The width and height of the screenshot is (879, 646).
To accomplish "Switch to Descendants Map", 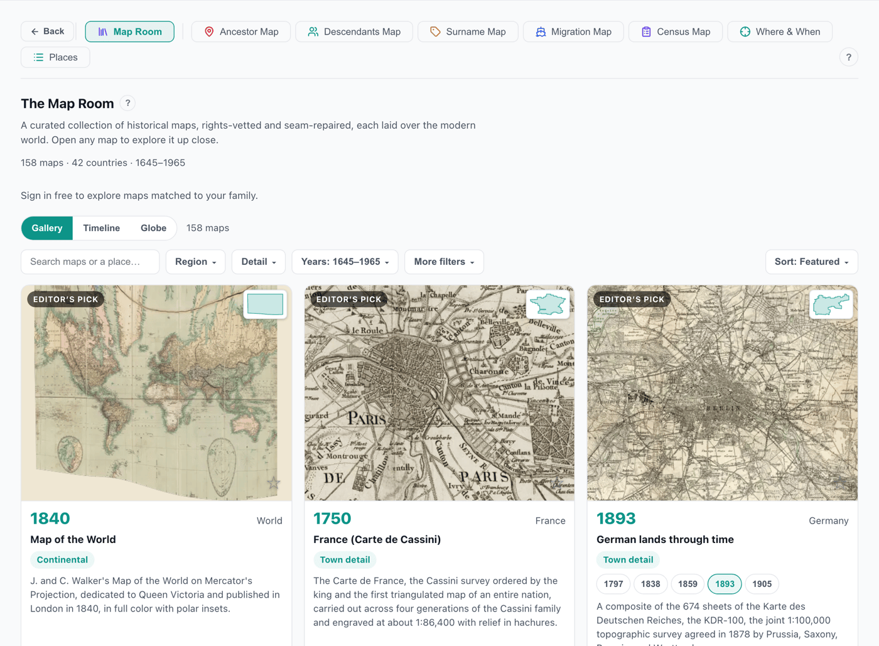I will click(x=354, y=31).
